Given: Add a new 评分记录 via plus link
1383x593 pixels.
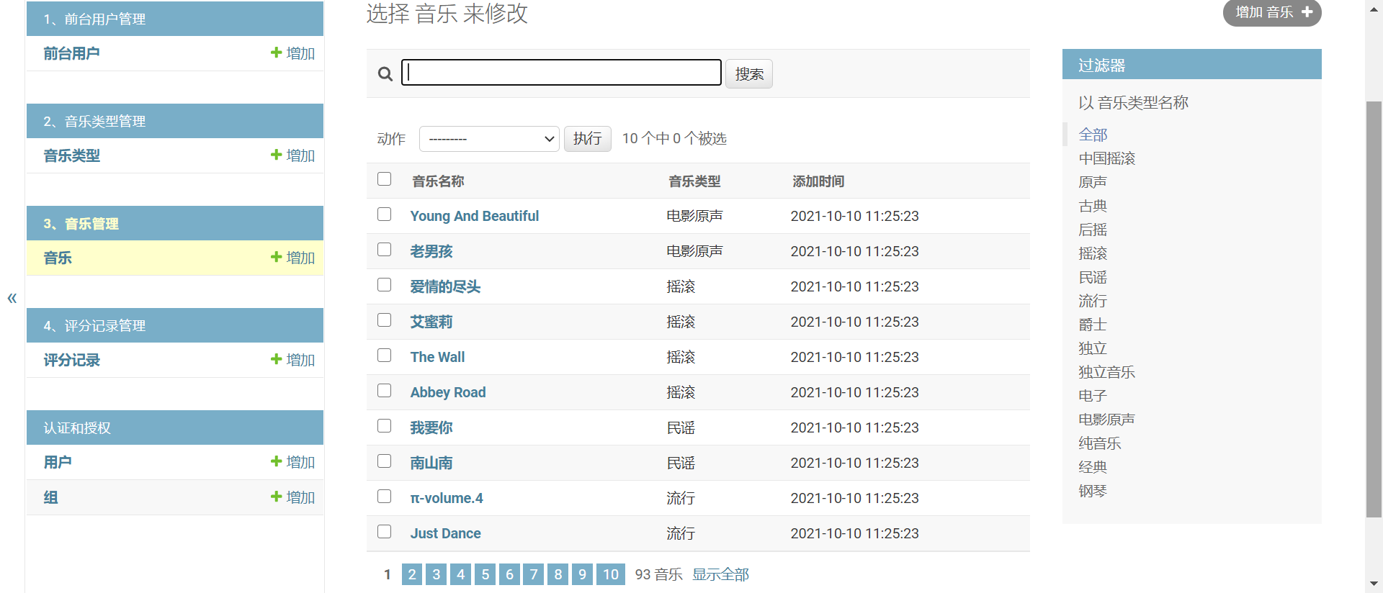Looking at the screenshot, I should (292, 360).
